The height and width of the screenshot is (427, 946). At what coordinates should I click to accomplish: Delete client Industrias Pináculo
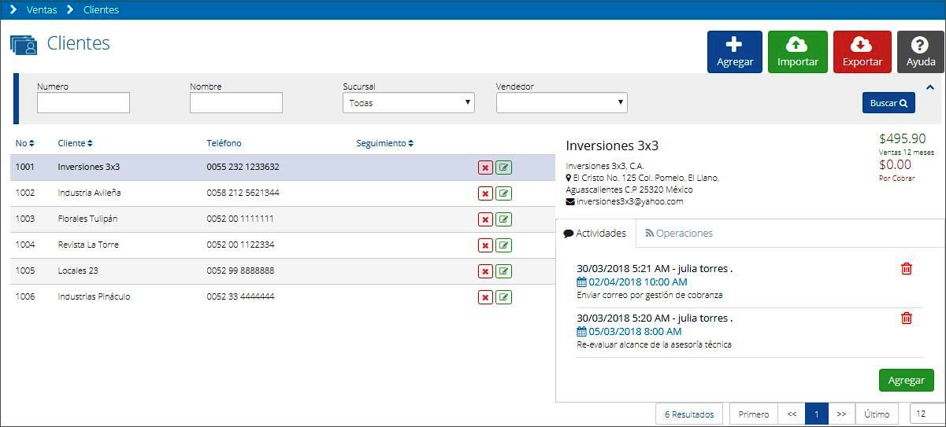coord(485,297)
